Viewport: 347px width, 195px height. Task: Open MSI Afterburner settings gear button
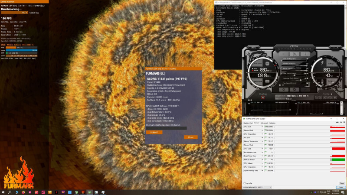tap(284, 90)
